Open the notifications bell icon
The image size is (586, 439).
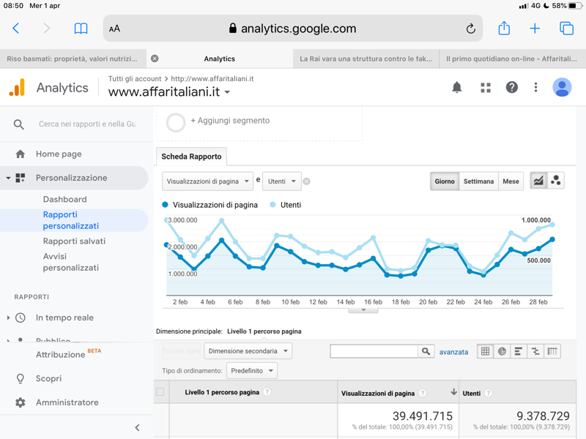pyautogui.click(x=456, y=87)
